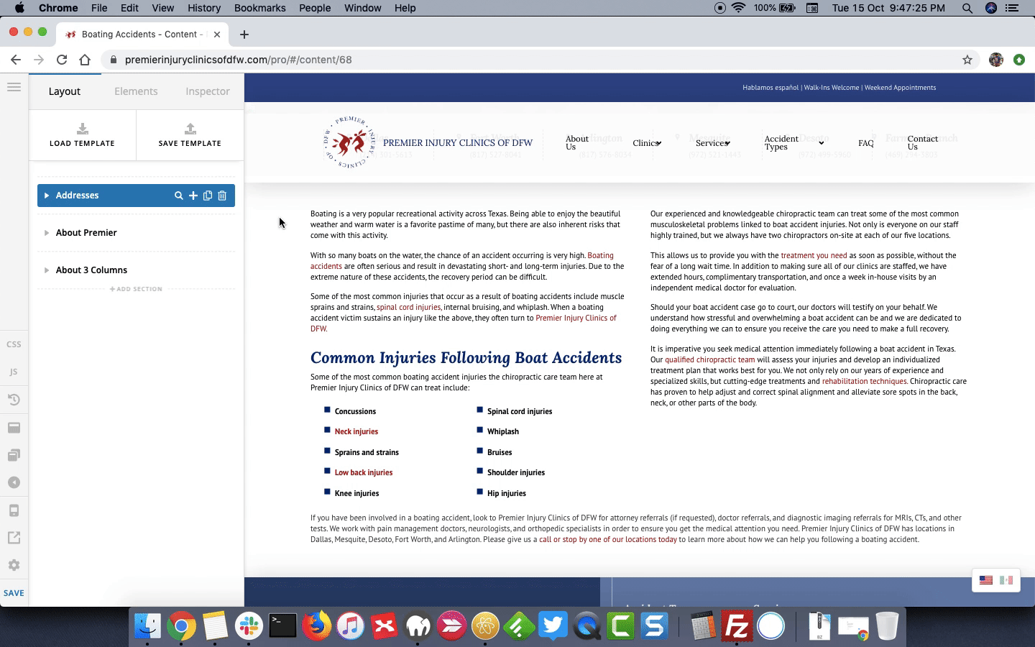Screen dimensions: 1035x647
Task: Switch to the Layout tab
Action: 65,91
